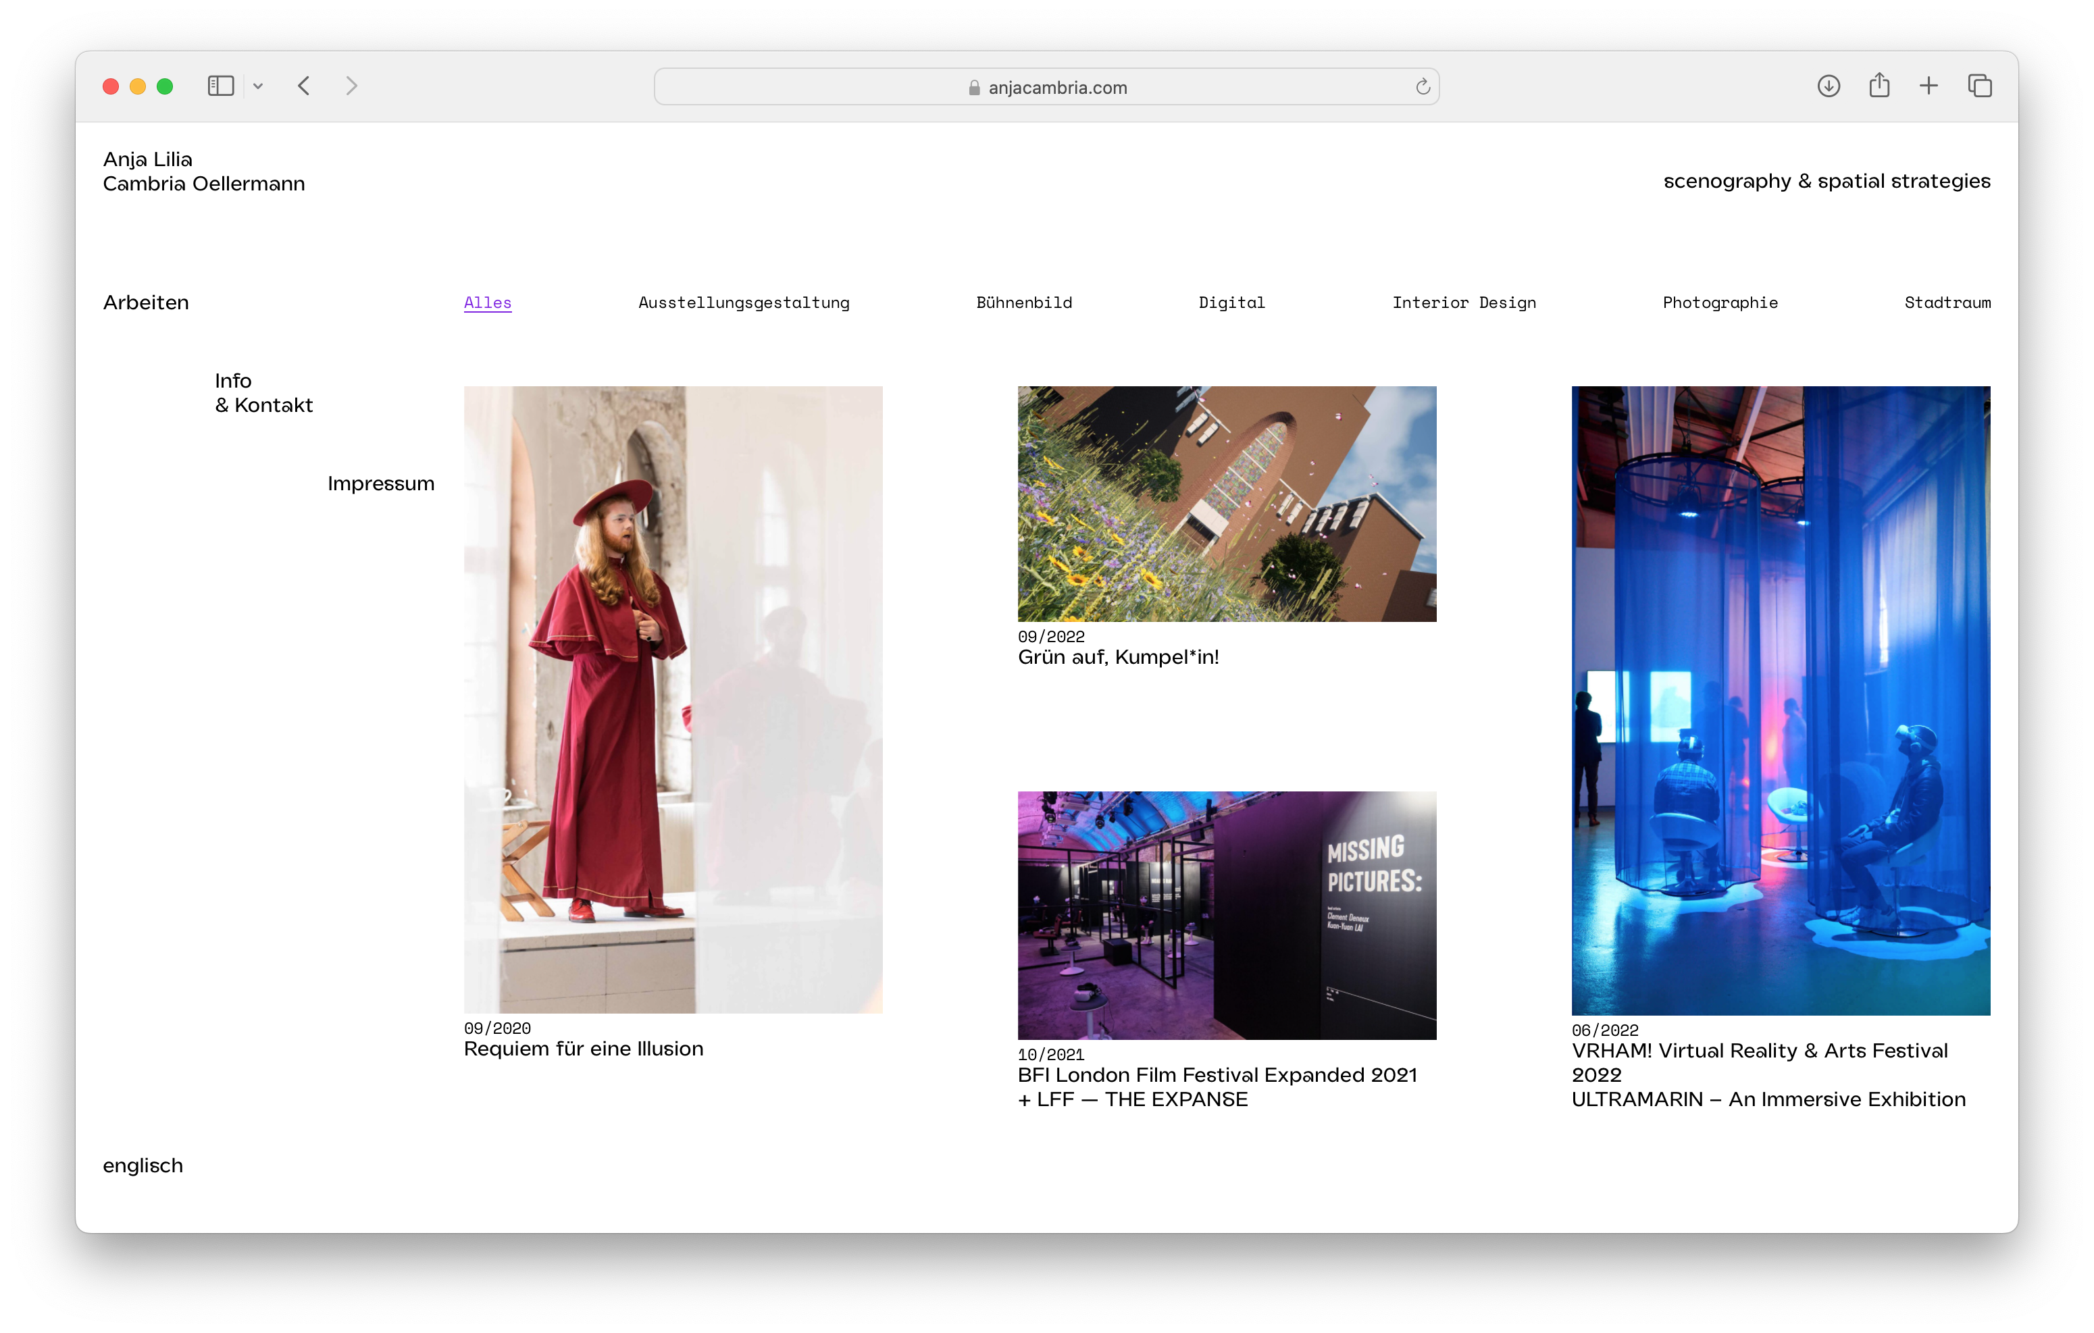
Task: Go back with the back arrow
Action: pyautogui.click(x=303, y=86)
